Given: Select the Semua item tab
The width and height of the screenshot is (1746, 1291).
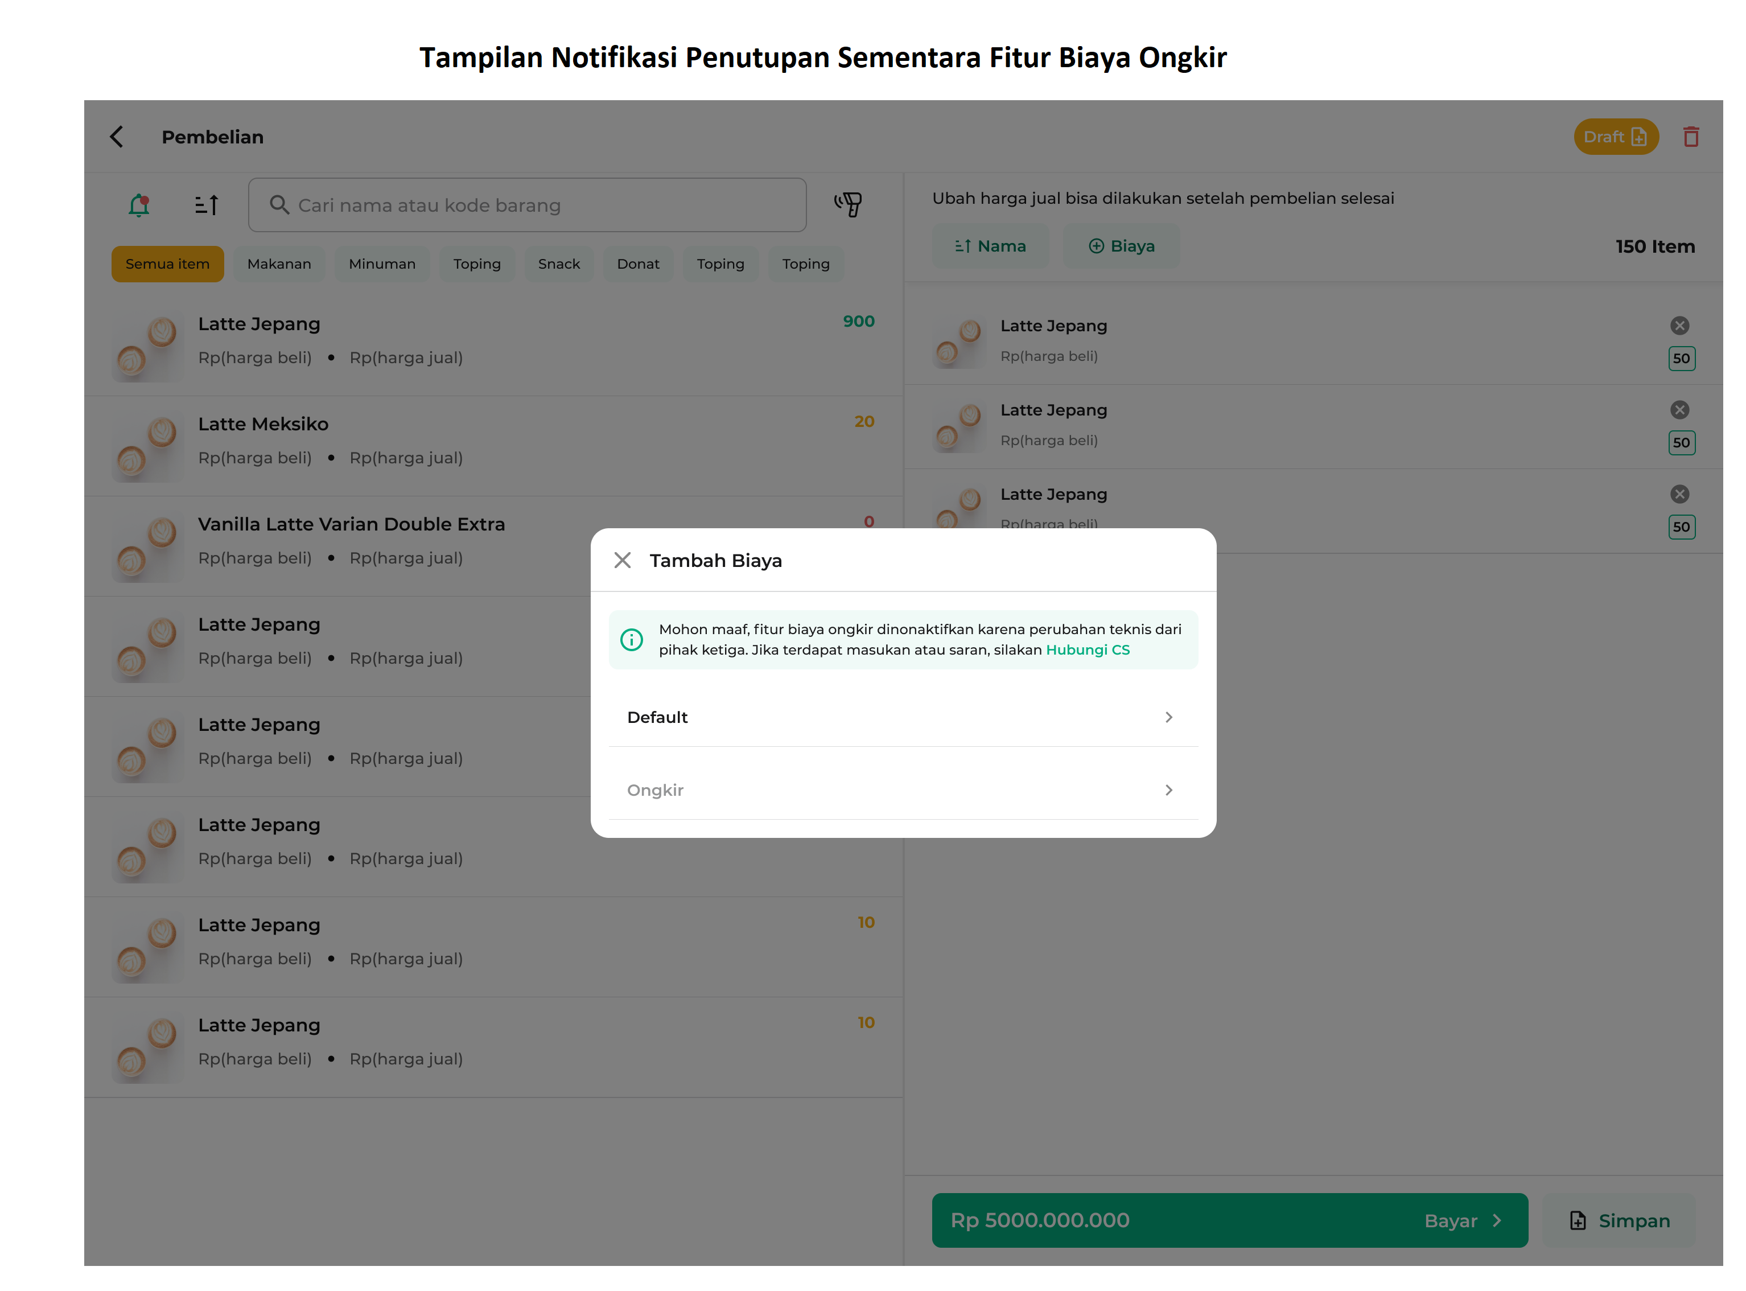Looking at the screenshot, I should tap(167, 264).
